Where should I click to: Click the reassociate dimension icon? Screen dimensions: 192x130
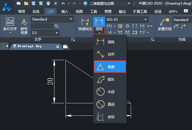(127, 32)
